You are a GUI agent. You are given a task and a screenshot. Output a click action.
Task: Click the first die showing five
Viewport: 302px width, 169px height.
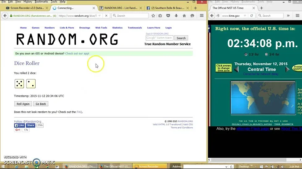click(19, 84)
